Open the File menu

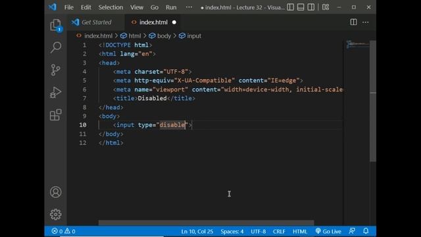click(68, 7)
